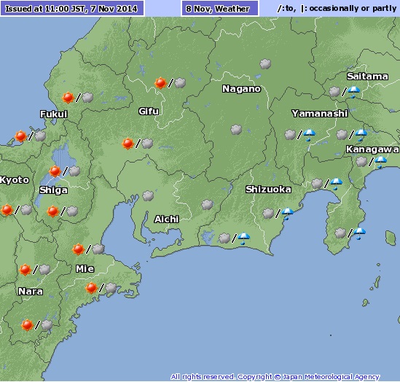The width and height of the screenshot is (400, 382).
Task: Click the sun icon above Mie label
Action: point(78,249)
